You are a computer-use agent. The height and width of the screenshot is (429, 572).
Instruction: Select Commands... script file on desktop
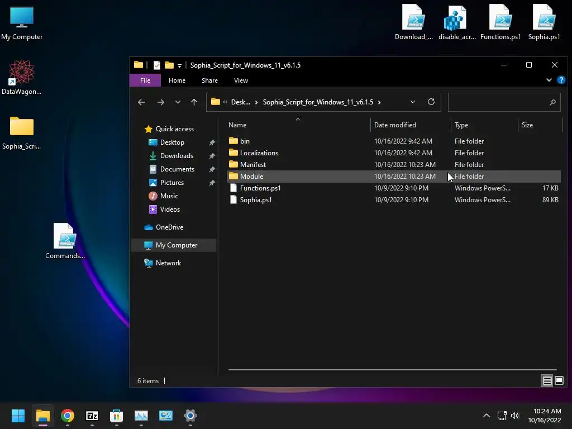coord(65,241)
